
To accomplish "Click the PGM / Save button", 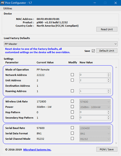I will (x=107, y=149).
